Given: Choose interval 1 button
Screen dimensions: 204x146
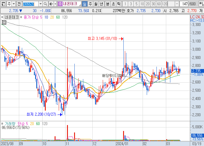Looking at the screenshot, I should [x=125, y=4].
